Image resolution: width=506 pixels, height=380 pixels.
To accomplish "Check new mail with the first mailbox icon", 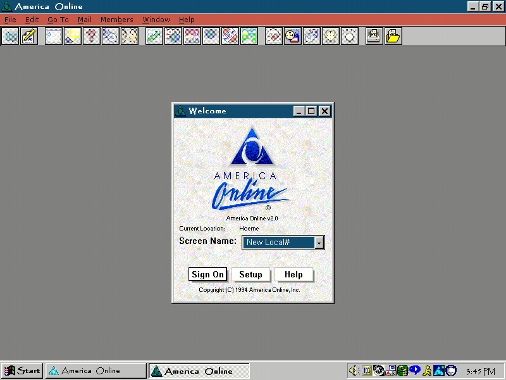I will point(10,36).
